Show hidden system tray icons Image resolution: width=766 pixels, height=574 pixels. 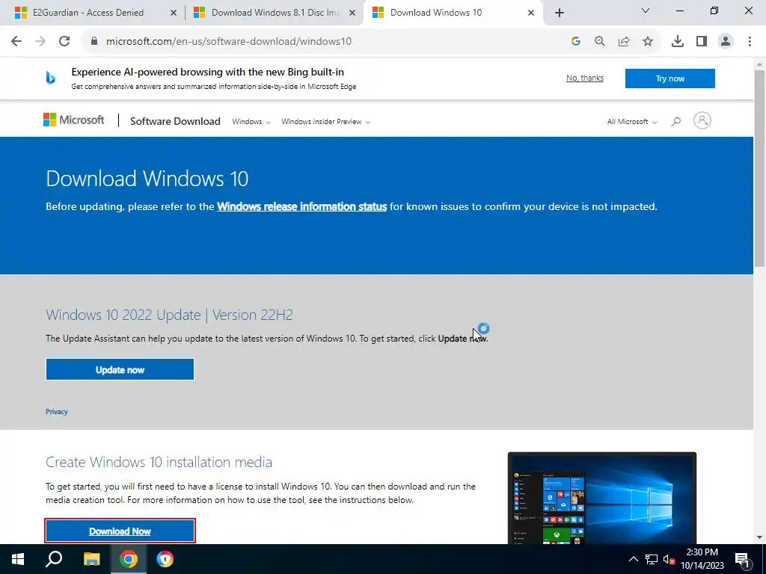(x=633, y=559)
